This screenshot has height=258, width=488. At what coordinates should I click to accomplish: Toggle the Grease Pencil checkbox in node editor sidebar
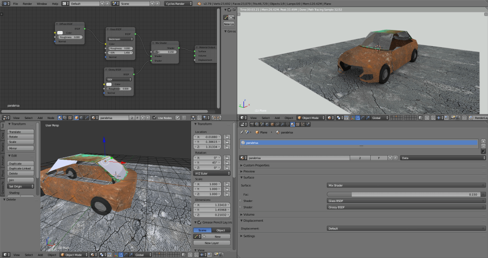pos(229,10)
